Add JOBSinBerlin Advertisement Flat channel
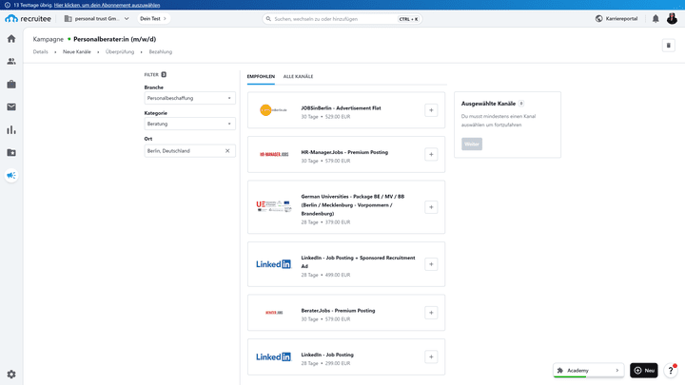 431,110
